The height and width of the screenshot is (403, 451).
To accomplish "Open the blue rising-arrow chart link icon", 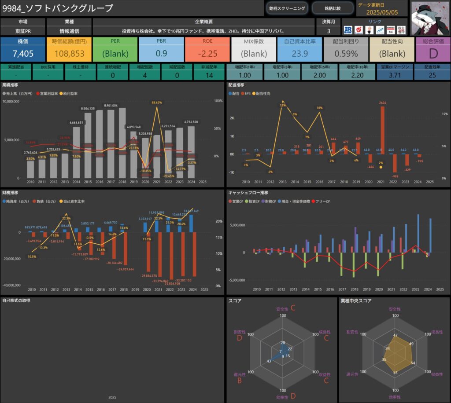I will tap(380, 30).
